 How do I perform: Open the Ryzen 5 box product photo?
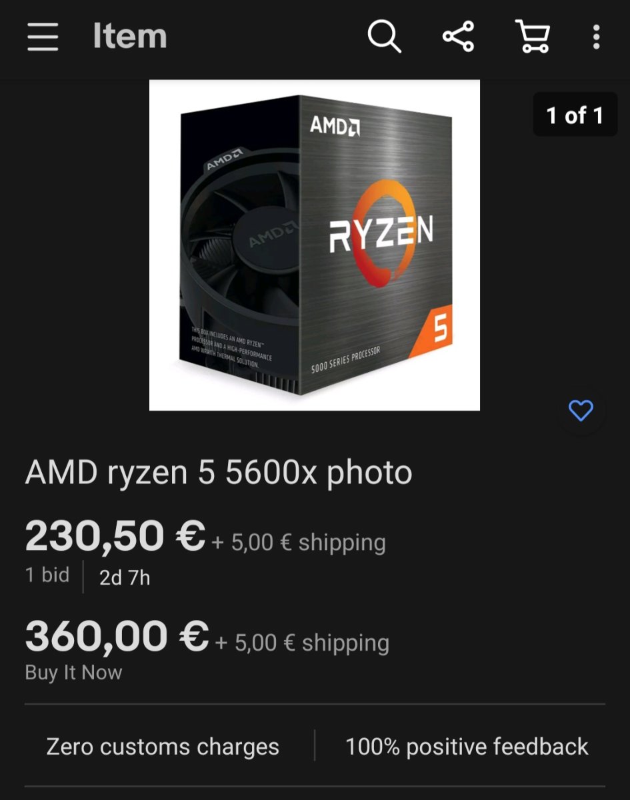click(x=315, y=245)
